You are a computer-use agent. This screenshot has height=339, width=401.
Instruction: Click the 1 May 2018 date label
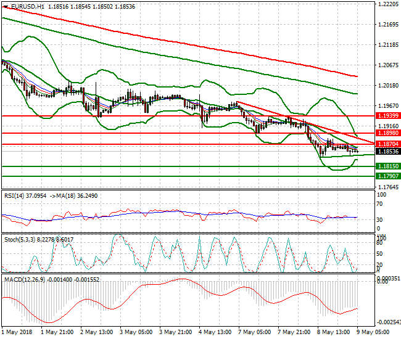(x=17, y=332)
